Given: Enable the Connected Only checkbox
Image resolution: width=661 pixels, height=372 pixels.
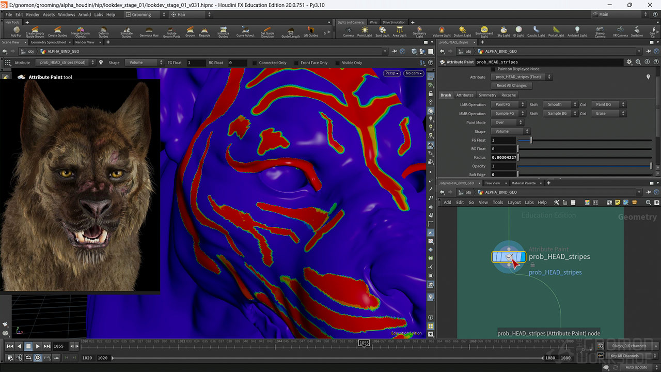Looking at the screenshot, I should click(255, 63).
